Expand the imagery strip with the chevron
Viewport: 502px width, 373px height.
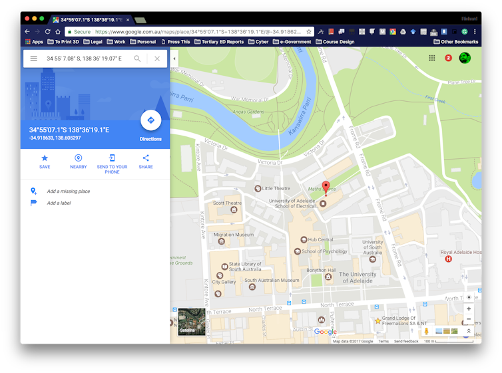469,331
